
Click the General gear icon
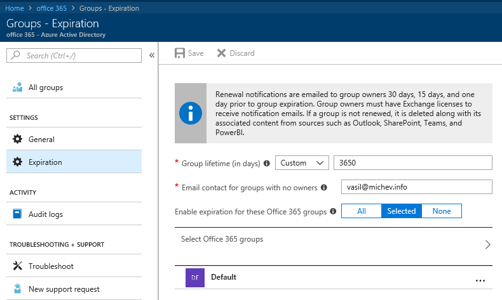(18, 139)
